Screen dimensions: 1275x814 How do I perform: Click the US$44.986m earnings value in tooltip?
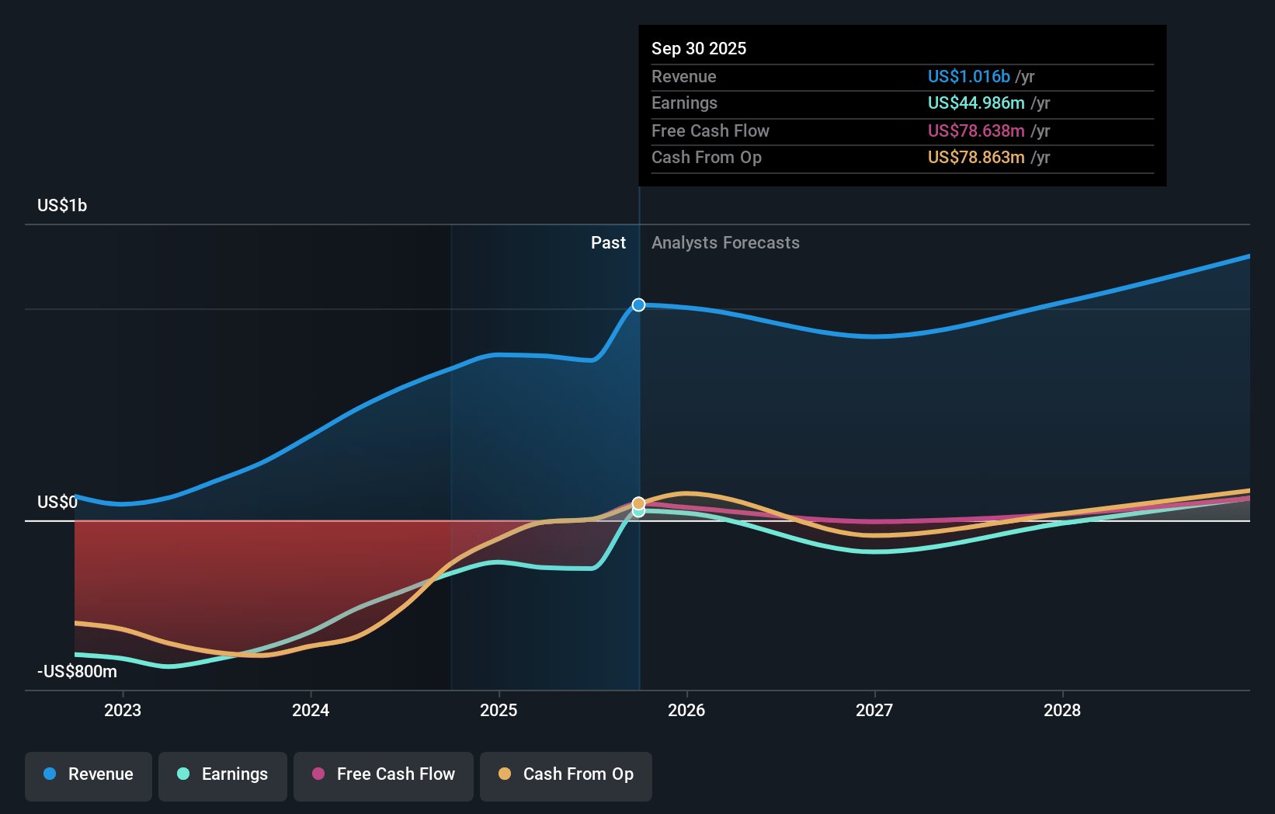click(x=976, y=103)
